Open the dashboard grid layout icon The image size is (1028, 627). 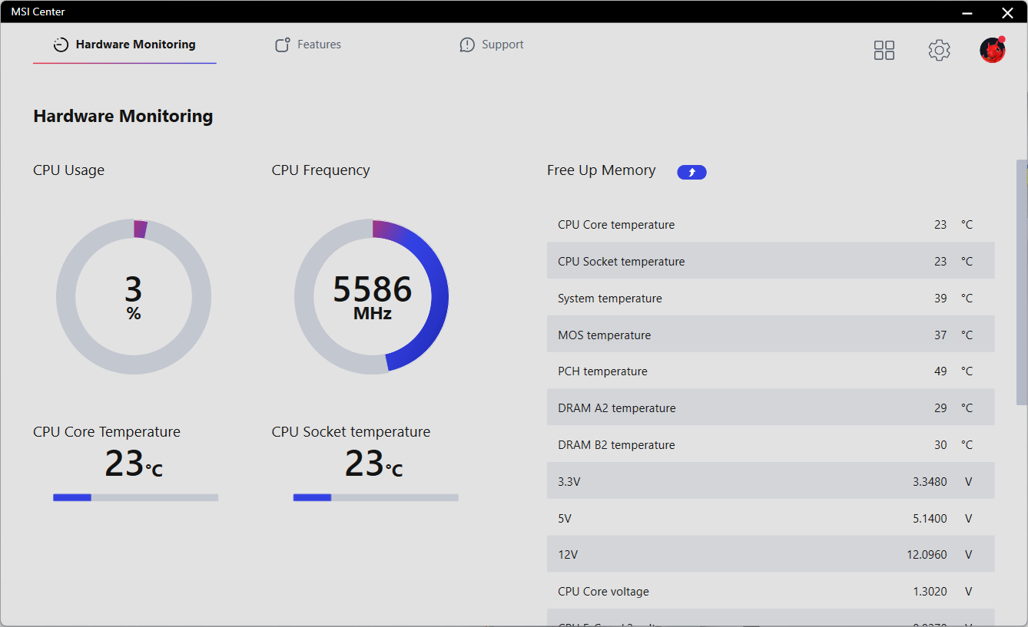coord(884,49)
